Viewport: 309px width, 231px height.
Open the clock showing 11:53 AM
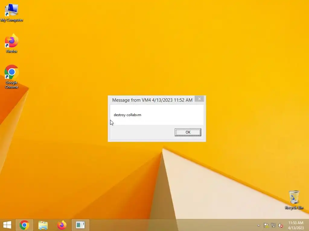click(x=296, y=225)
